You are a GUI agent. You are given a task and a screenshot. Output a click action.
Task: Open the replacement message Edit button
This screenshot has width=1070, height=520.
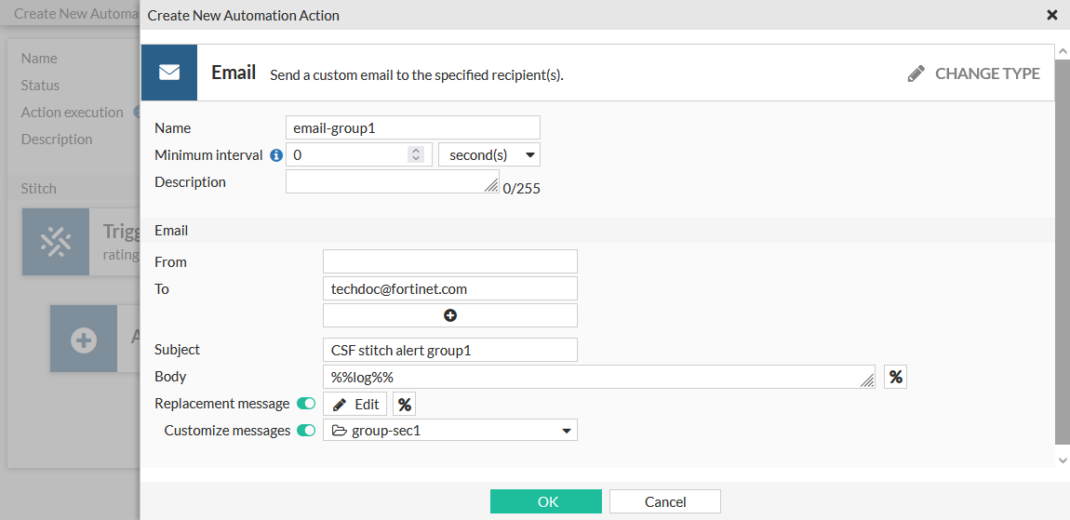tap(356, 404)
